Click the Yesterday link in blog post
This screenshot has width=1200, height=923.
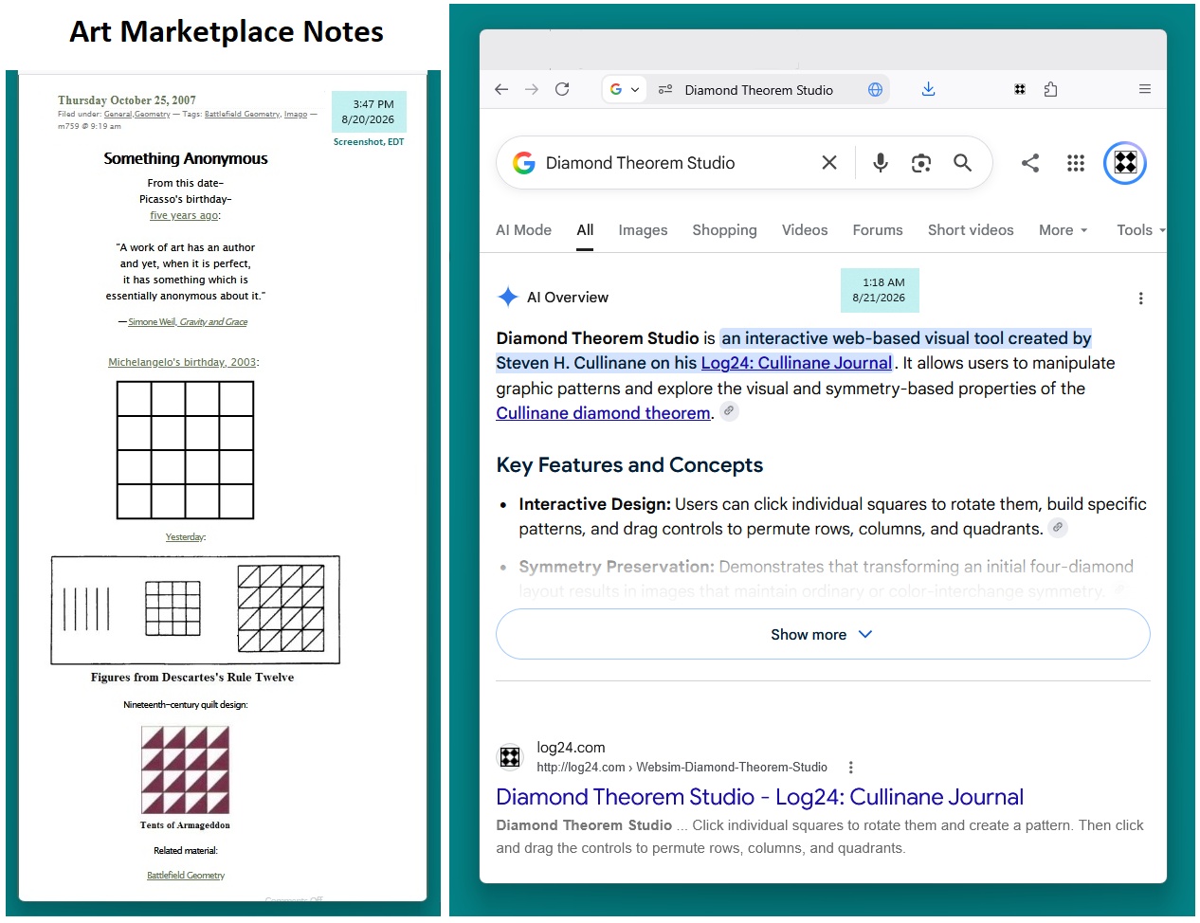coord(185,537)
